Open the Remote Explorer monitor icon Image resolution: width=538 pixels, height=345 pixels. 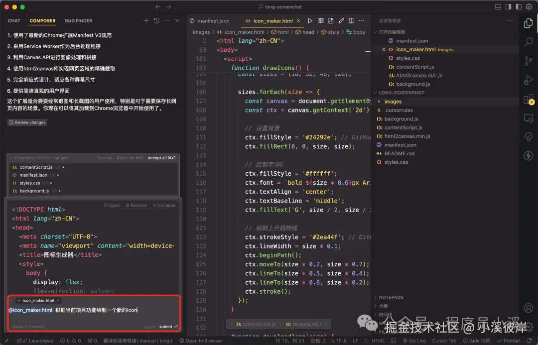529,118
